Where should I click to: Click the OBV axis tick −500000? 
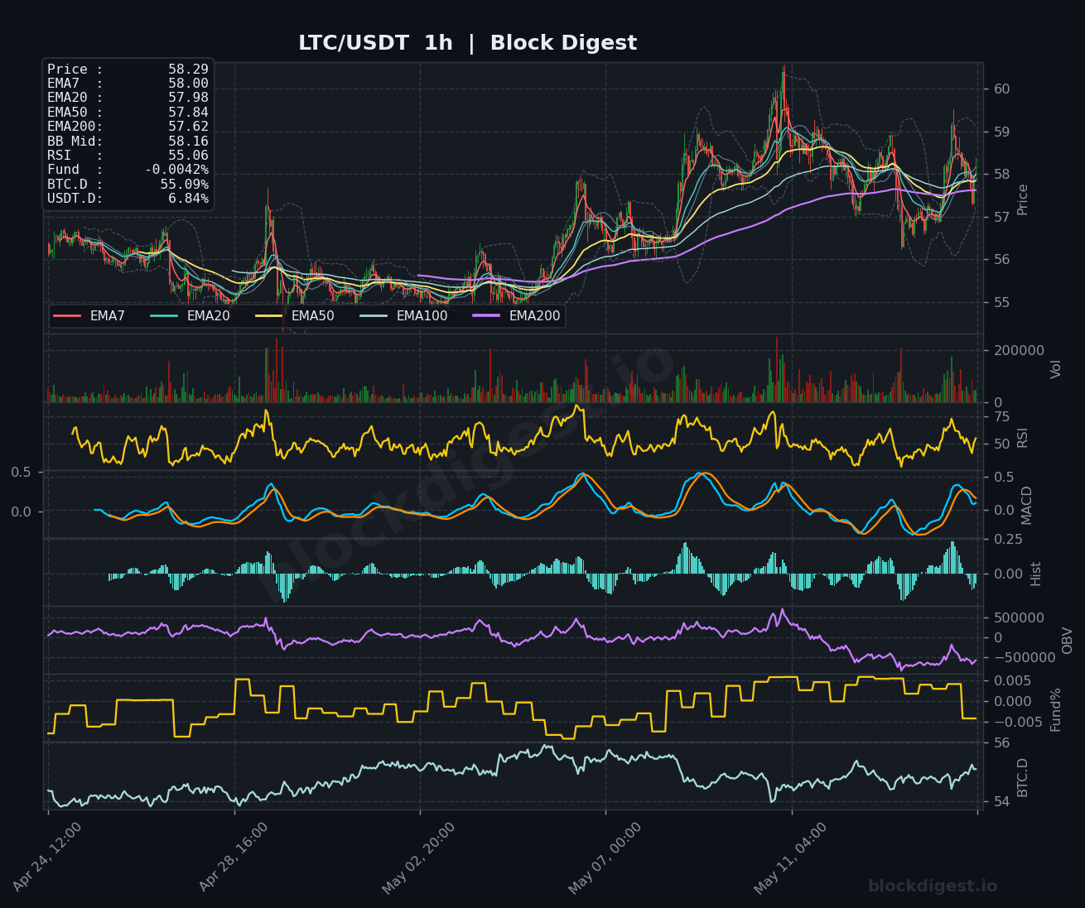(x=1024, y=658)
